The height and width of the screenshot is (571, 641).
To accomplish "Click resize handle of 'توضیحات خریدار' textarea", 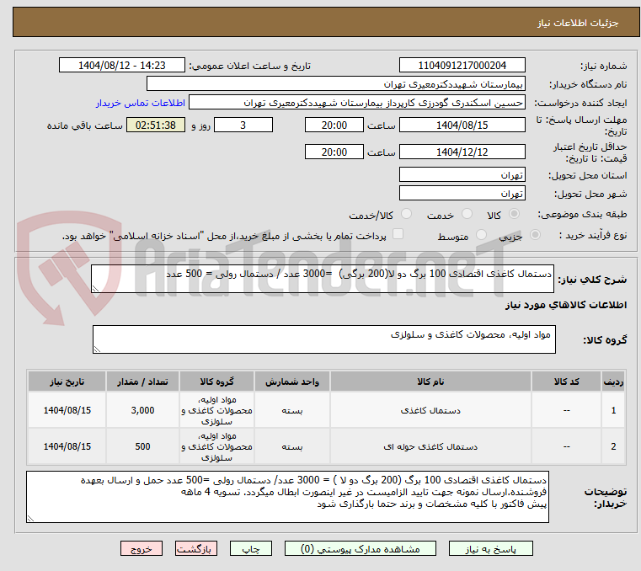I will pos(31,518).
